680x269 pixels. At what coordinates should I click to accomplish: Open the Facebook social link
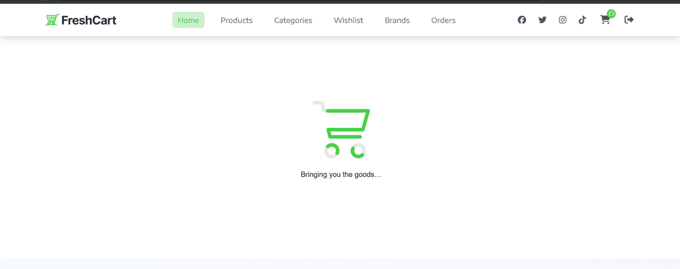click(x=522, y=20)
